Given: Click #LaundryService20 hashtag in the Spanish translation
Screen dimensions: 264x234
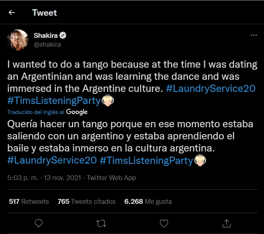Looking at the screenshot, I should pyautogui.click(x=52, y=160).
